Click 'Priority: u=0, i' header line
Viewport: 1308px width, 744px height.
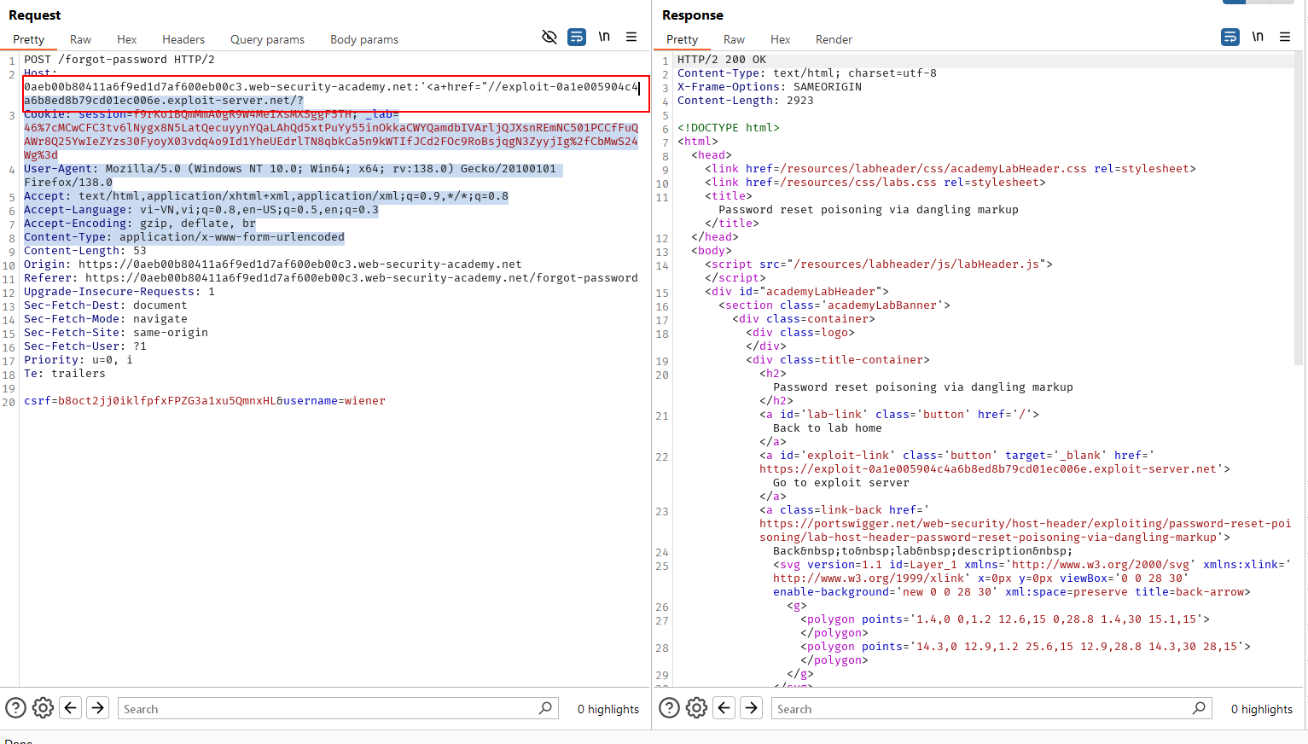pyautogui.click(x=78, y=360)
